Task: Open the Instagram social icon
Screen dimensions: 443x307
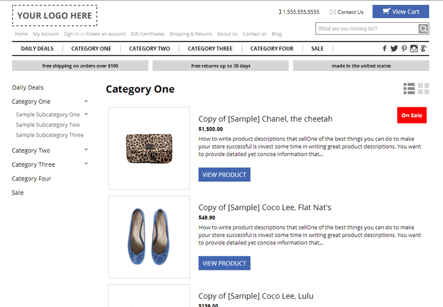Action: coord(414,48)
